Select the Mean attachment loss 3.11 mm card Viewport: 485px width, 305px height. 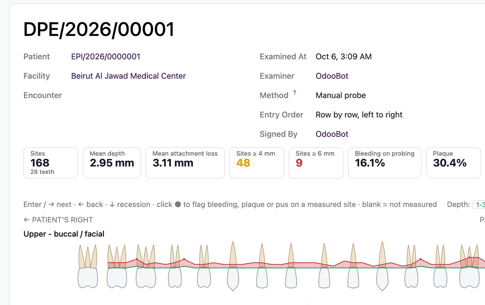coord(185,163)
